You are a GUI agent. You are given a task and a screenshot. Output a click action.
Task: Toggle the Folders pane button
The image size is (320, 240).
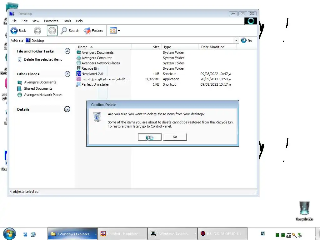point(93,31)
